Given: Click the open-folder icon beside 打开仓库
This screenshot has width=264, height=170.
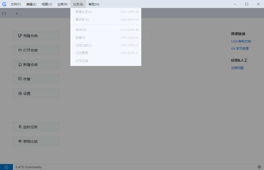Looking at the screenshot, I should tap(20, 50).
